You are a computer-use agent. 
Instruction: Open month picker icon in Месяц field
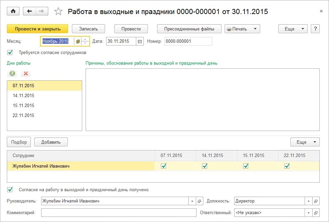[x=78, y=41]
